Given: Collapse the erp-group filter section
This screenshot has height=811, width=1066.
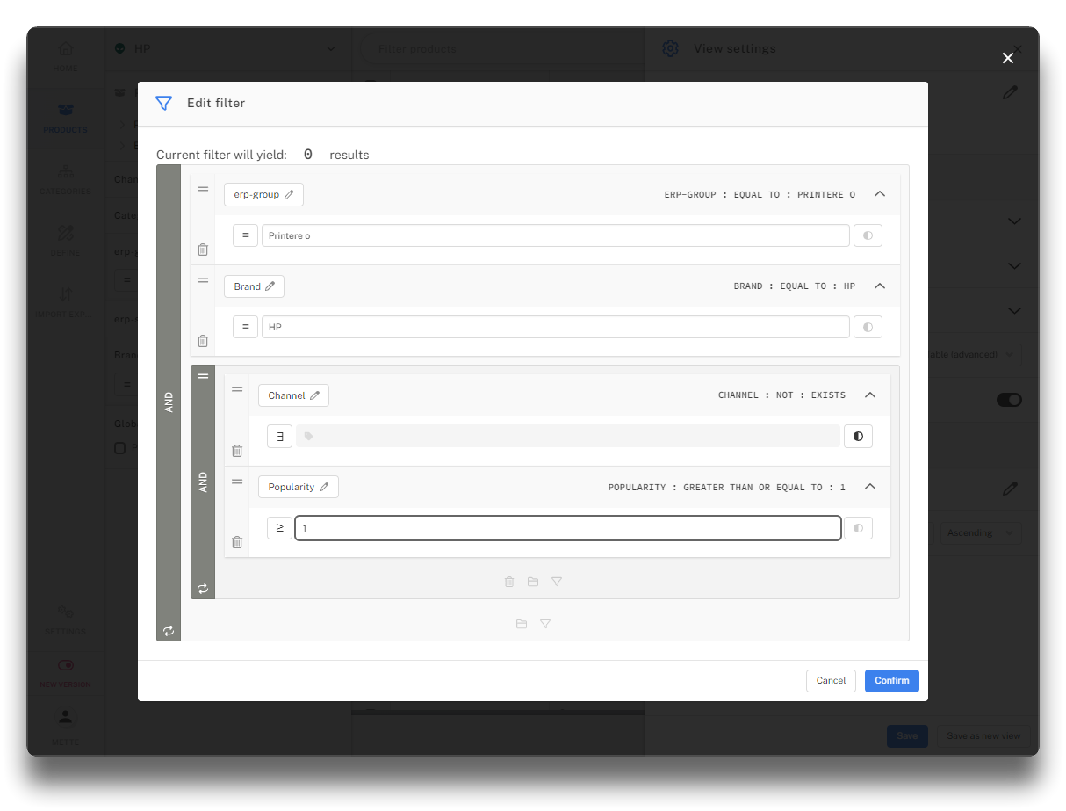Looking at the screenshot, I should 880,194.
